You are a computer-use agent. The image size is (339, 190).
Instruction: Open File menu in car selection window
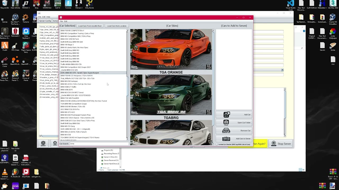(x=61, y=21)
